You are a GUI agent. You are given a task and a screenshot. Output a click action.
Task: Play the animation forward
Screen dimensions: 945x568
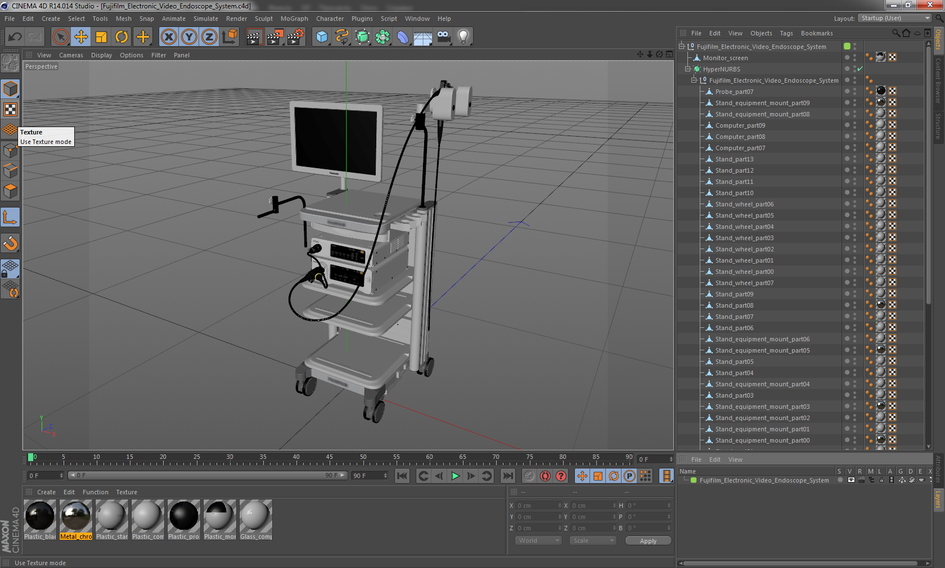[455, 476]
